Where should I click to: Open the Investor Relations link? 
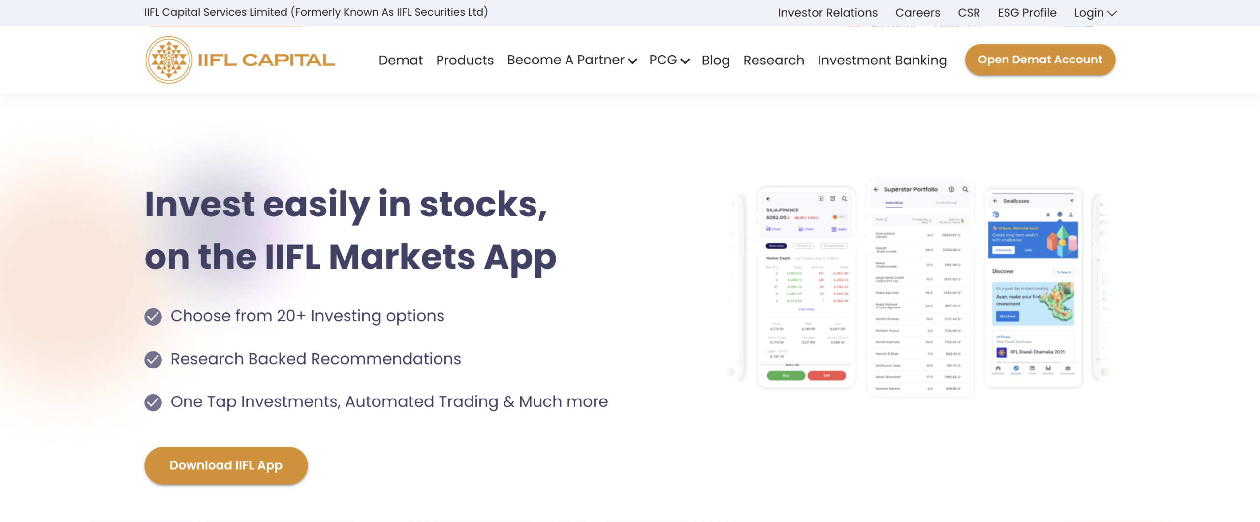tap(827, 13)
